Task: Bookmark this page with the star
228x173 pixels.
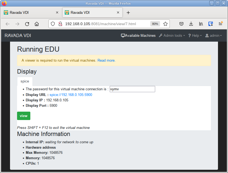Action: (165, 24)
